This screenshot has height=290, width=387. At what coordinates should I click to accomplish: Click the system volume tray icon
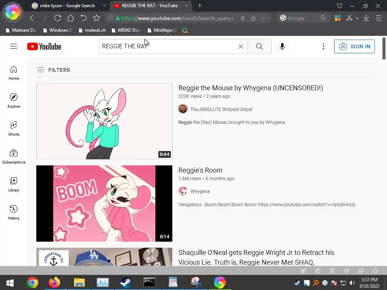click(352, 283)
